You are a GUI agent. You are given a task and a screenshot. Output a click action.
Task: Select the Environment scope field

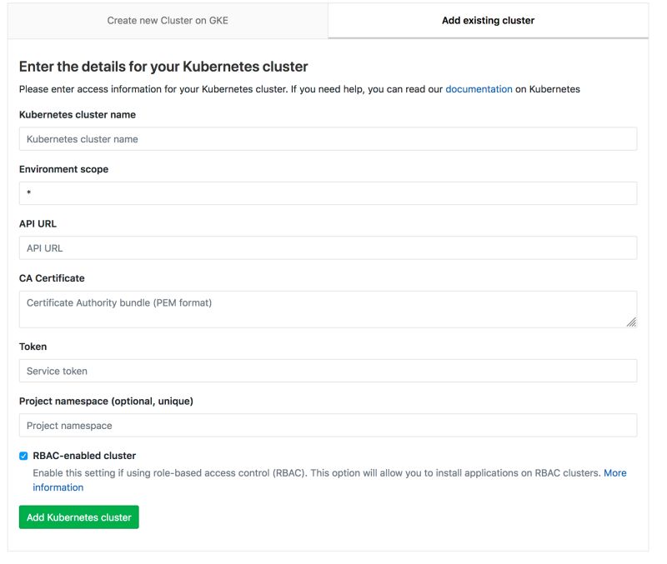tap(328, 192)
